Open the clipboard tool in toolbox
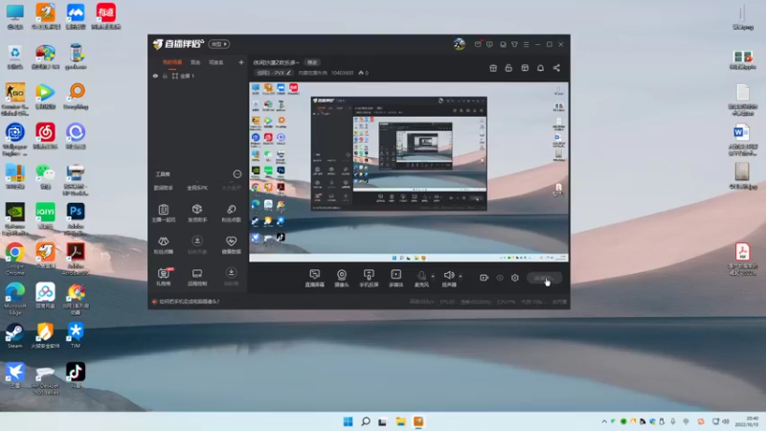766x431 pixels. (x=163, y=213)
